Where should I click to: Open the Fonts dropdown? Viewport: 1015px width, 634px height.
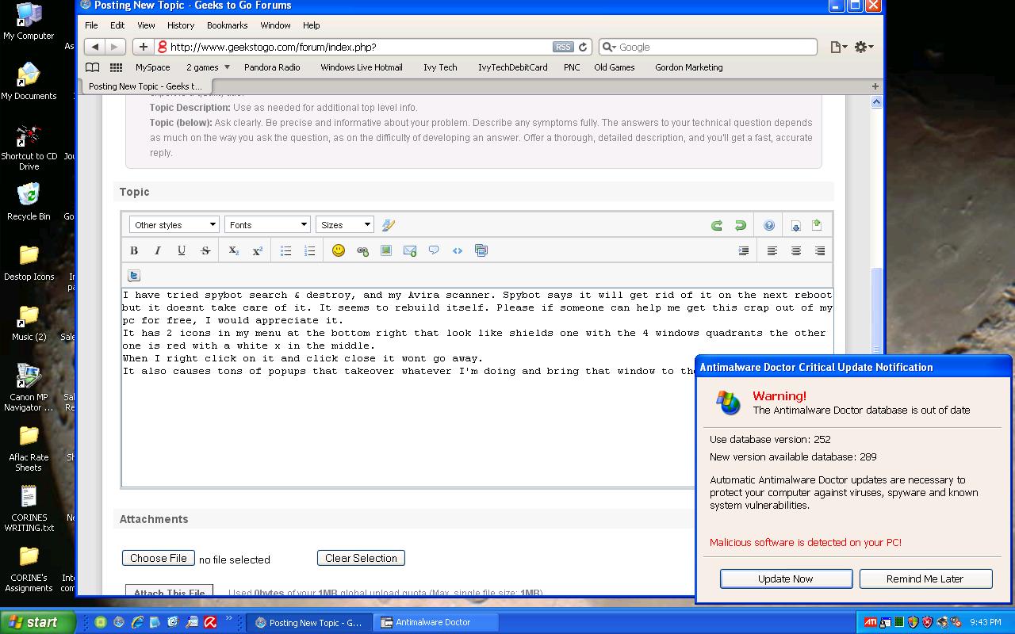[x=267, y=225]
